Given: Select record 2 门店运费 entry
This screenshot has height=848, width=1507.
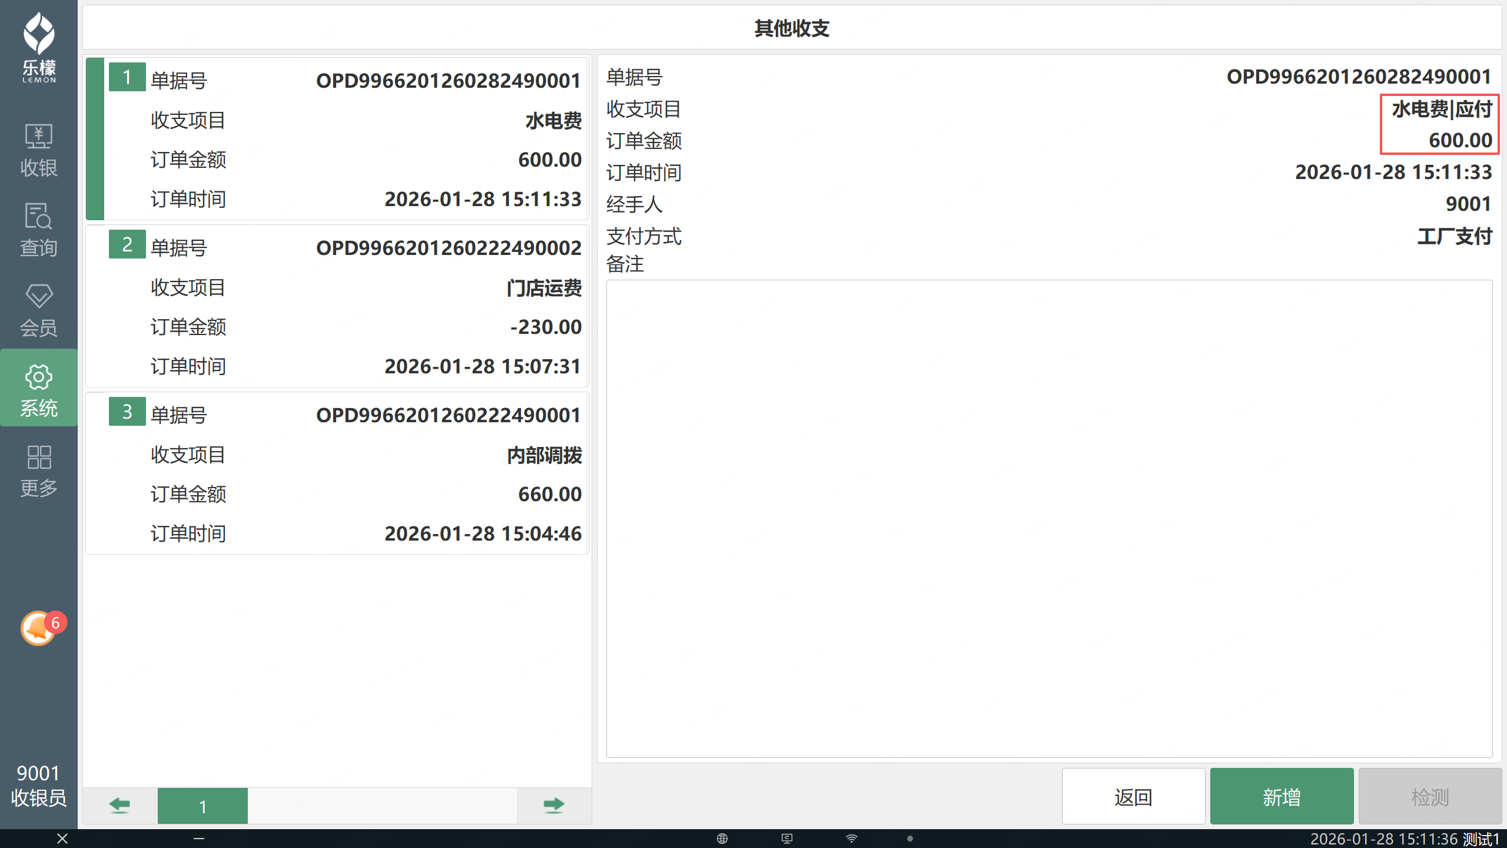Looking at the screenshot, I should coord(337,306).
